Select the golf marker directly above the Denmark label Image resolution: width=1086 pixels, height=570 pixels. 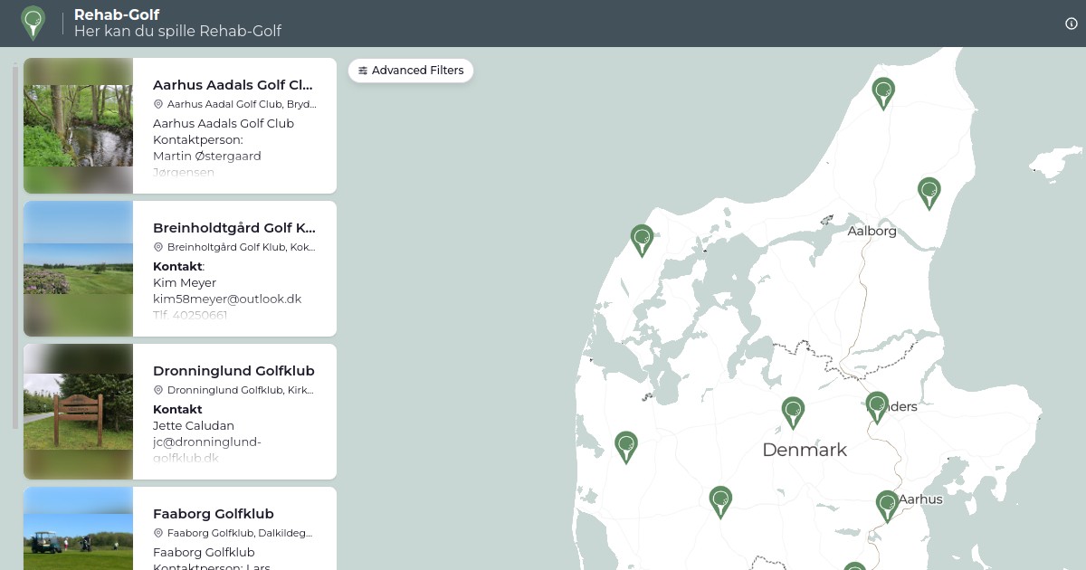click(x=793, y=413)
